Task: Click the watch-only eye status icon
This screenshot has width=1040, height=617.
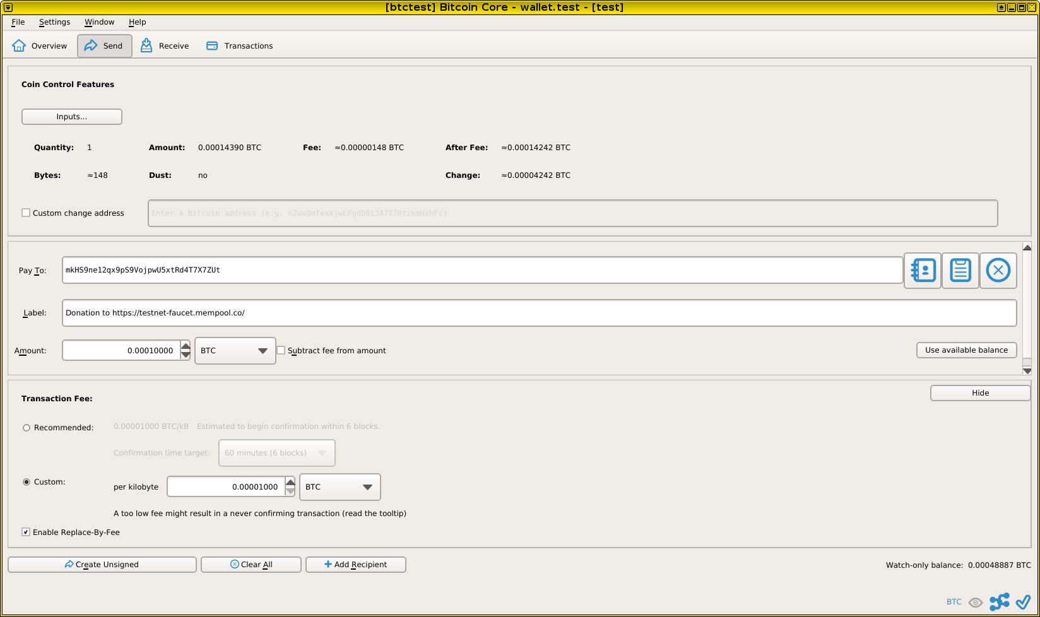Action: [976, 602]
